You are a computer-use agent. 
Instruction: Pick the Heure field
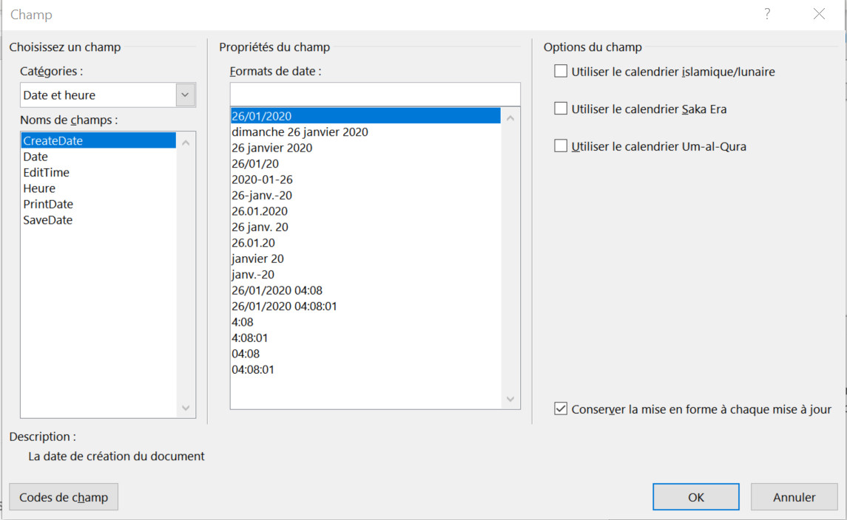[39, 188]
